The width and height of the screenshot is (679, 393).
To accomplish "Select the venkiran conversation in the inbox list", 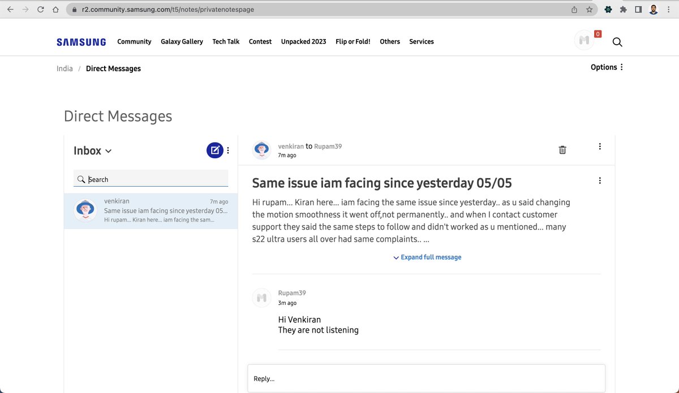I will 151,211.
